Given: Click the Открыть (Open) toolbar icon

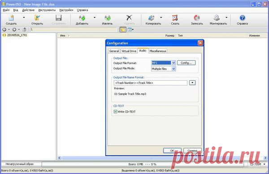Looking at the screenshot, I should coord(37,20).
